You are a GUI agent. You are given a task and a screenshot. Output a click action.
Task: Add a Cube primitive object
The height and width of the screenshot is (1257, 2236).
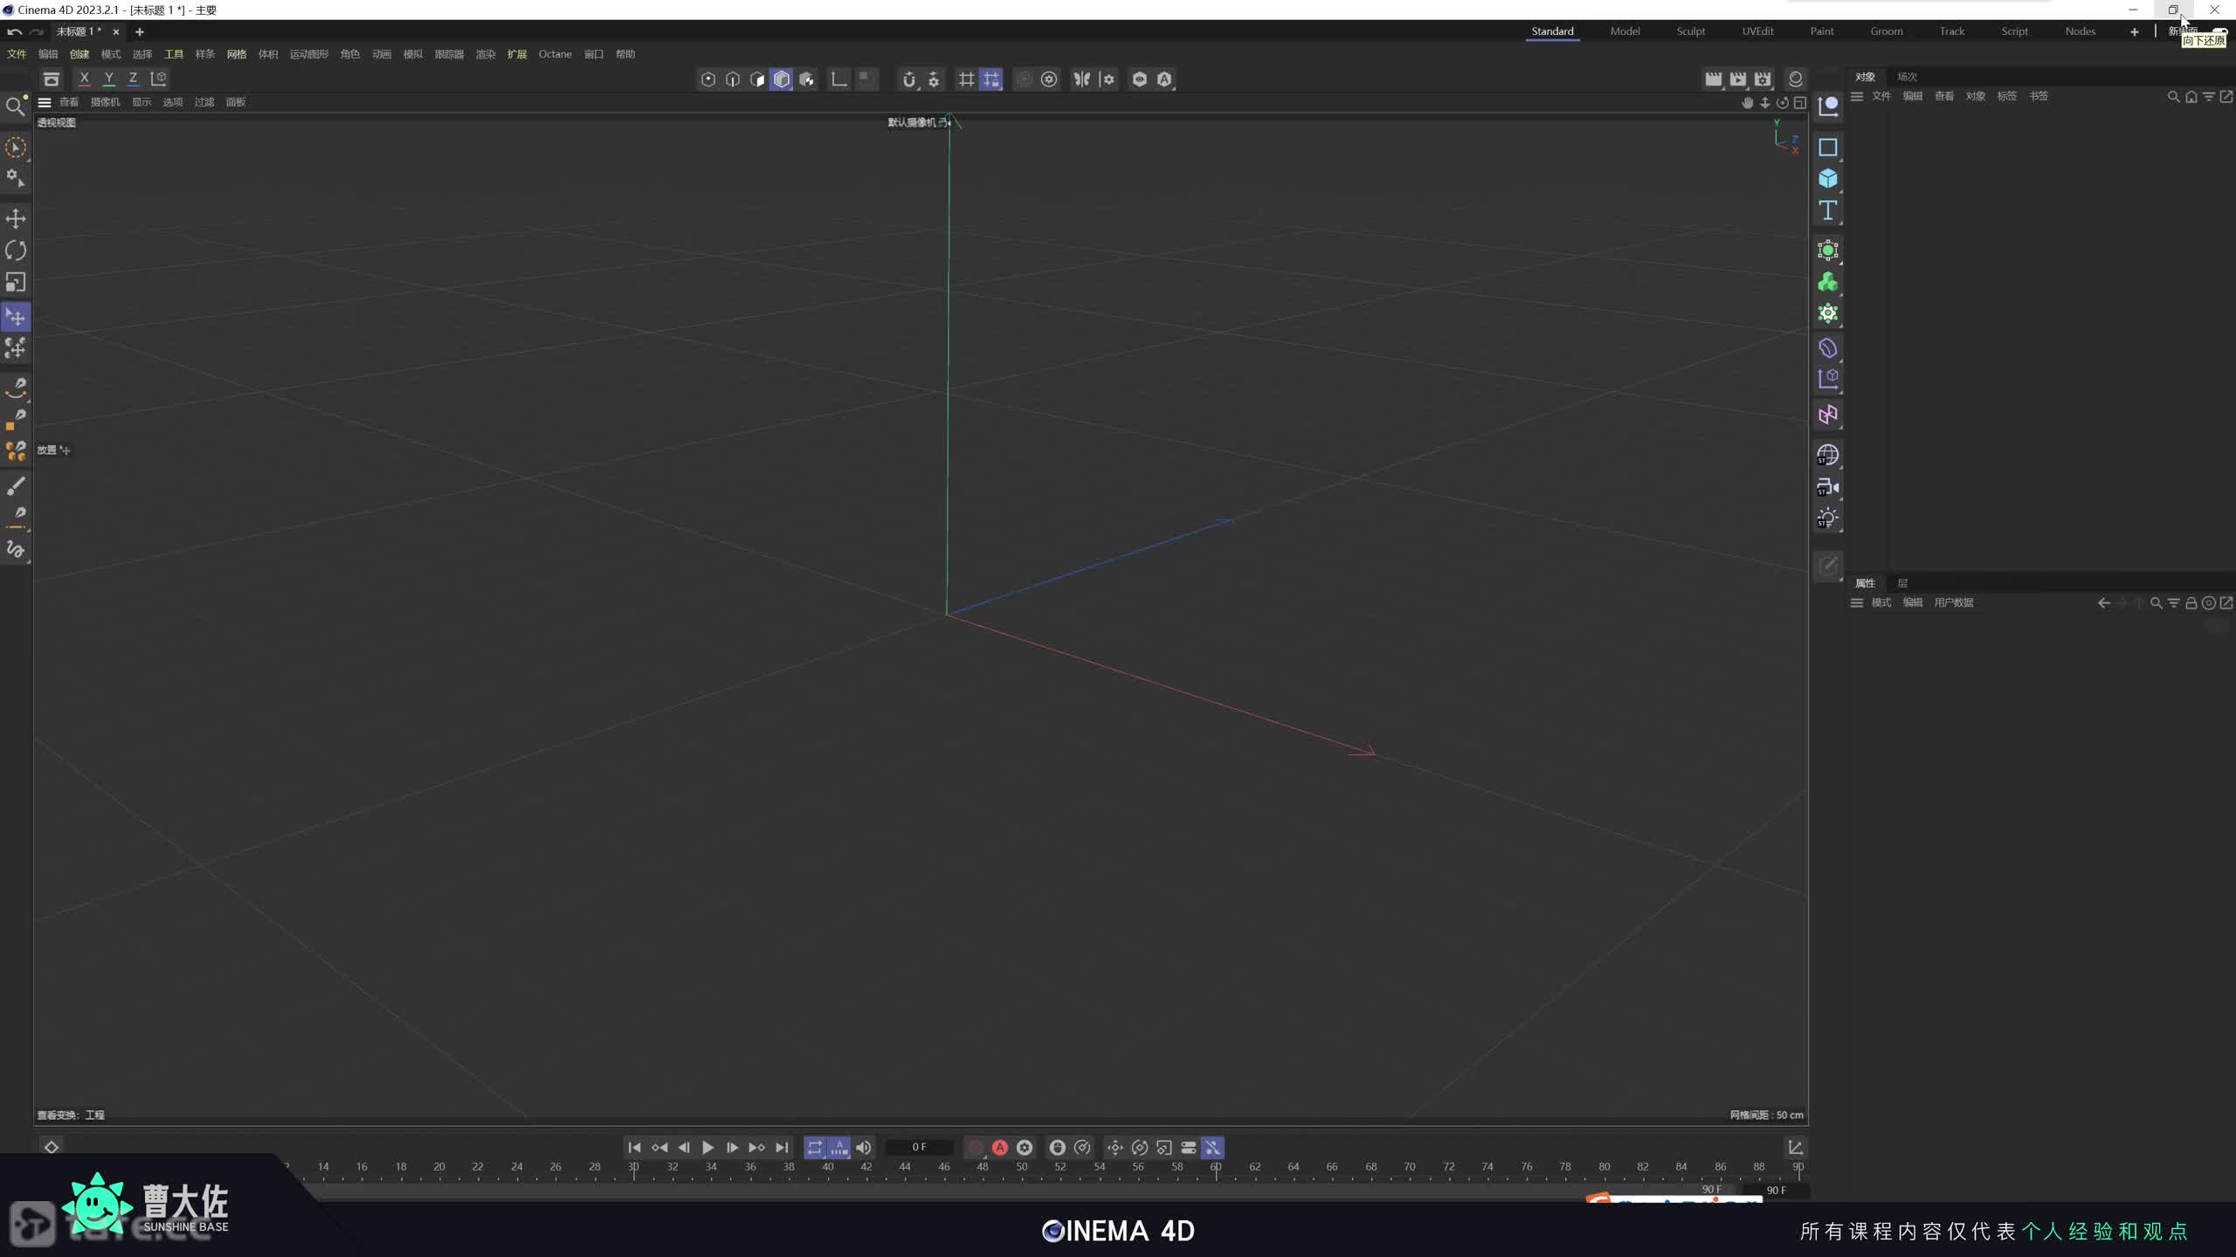[x=1827, y=179]
